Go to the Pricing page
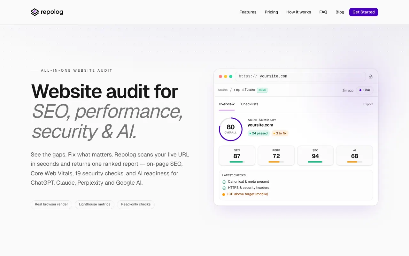This screenshot has height=256, width=409. (271, 12)
